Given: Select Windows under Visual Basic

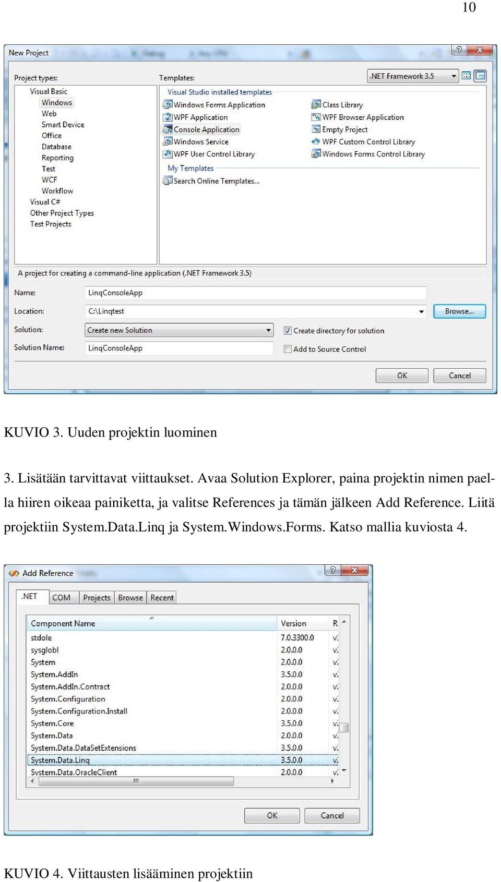Looking at the screenshot, I should (x=57, y=103).
